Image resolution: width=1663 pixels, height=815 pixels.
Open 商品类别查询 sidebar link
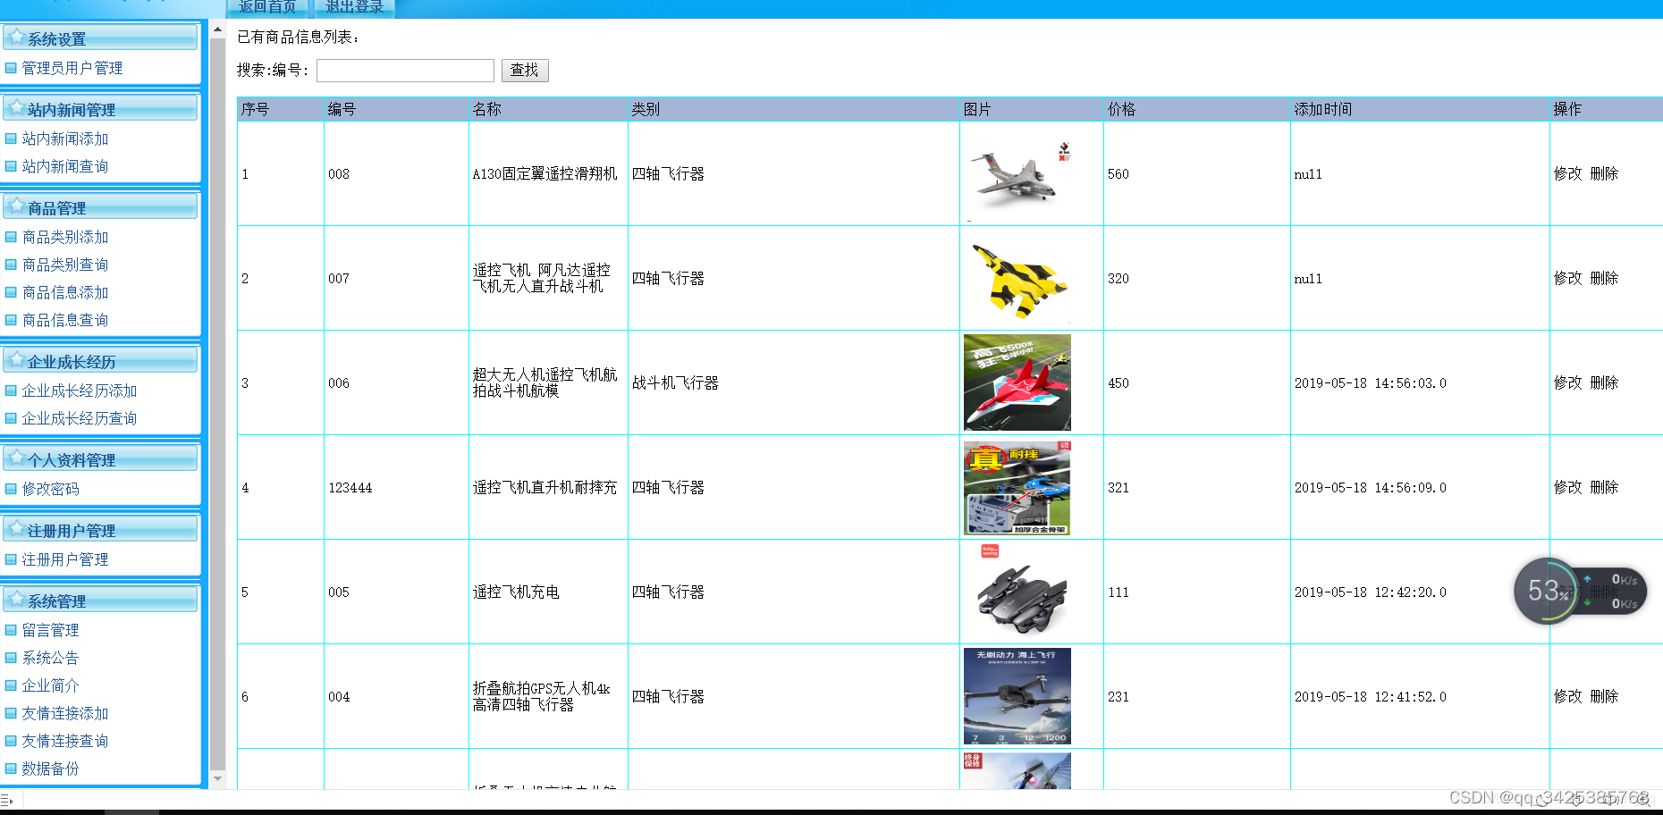coord(65,265)
